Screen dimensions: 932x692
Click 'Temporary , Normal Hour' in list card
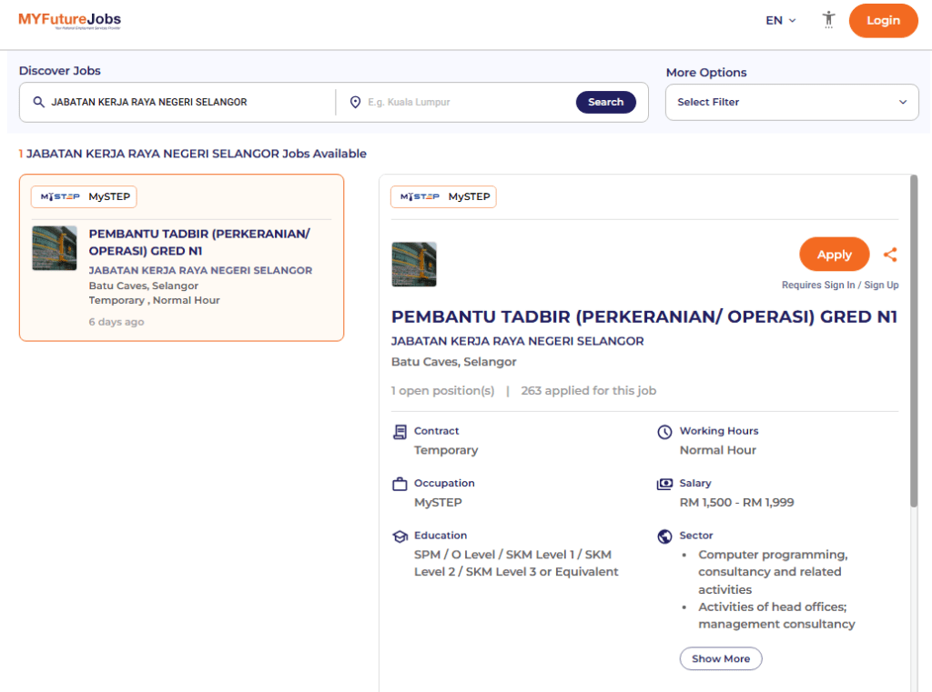[154, 301]
